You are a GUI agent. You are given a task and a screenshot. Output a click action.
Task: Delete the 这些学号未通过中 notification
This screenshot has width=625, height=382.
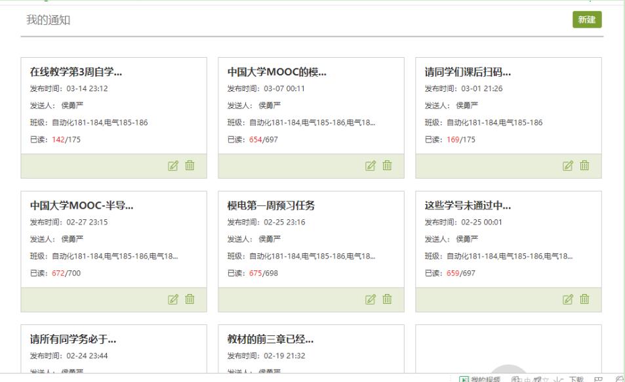[x=585, y=299]
